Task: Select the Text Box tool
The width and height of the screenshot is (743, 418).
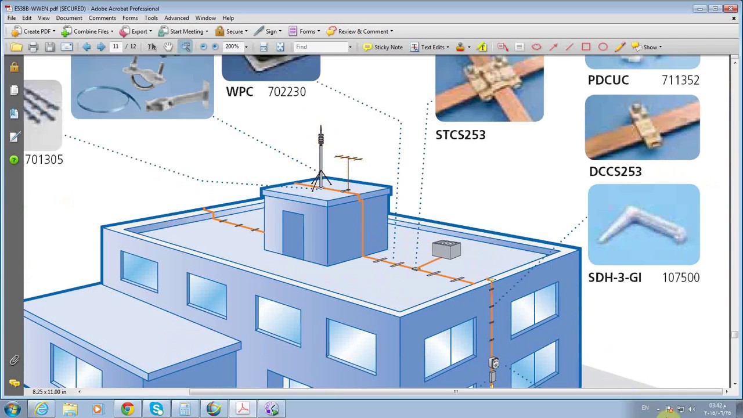Action: [x=520, y=47]
